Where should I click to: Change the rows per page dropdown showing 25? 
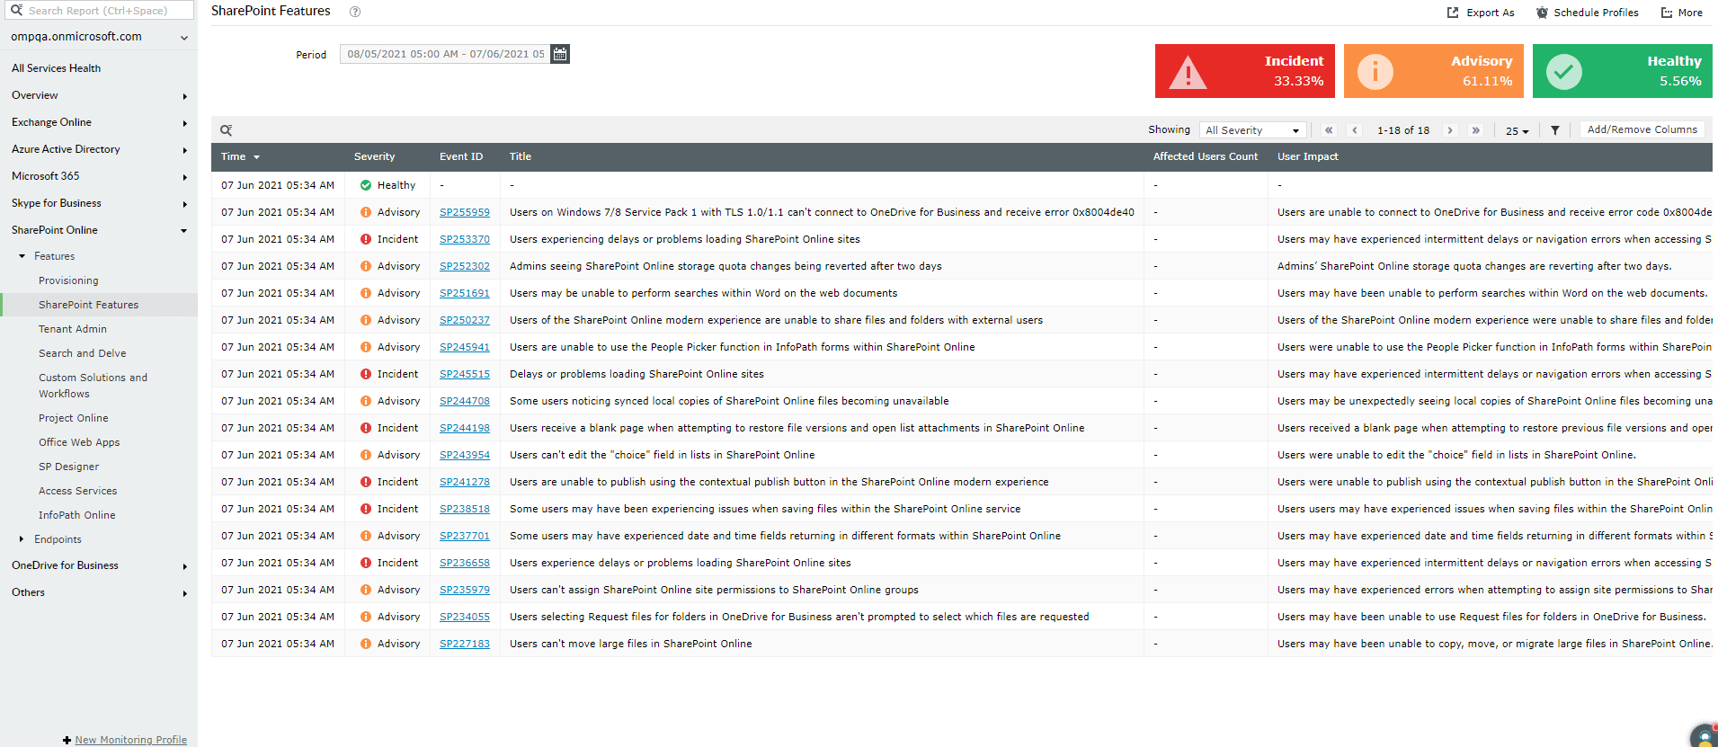1518,131
